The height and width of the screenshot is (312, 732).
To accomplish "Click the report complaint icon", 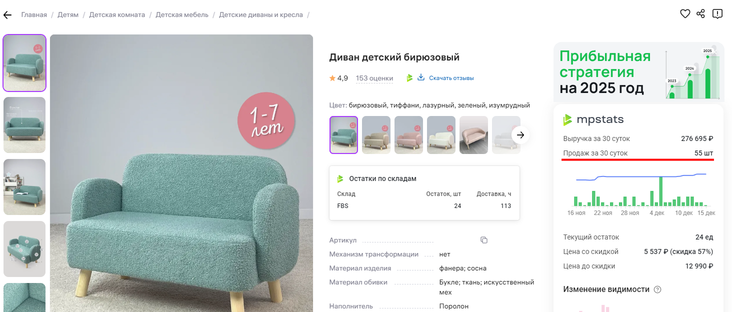I will coord(717,14).
